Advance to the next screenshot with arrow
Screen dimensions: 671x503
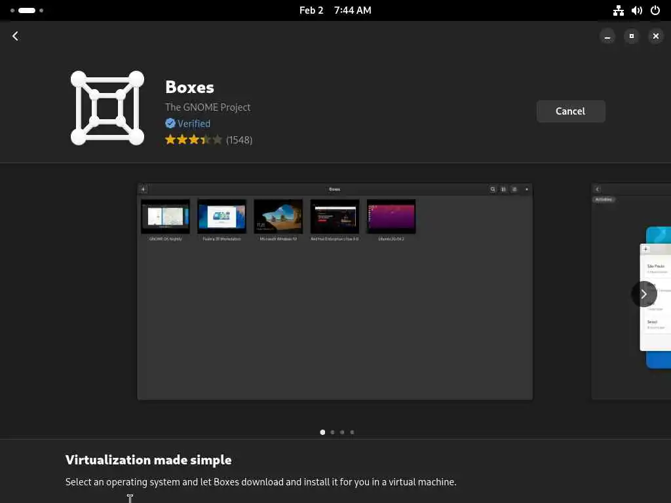click(643, 294)
